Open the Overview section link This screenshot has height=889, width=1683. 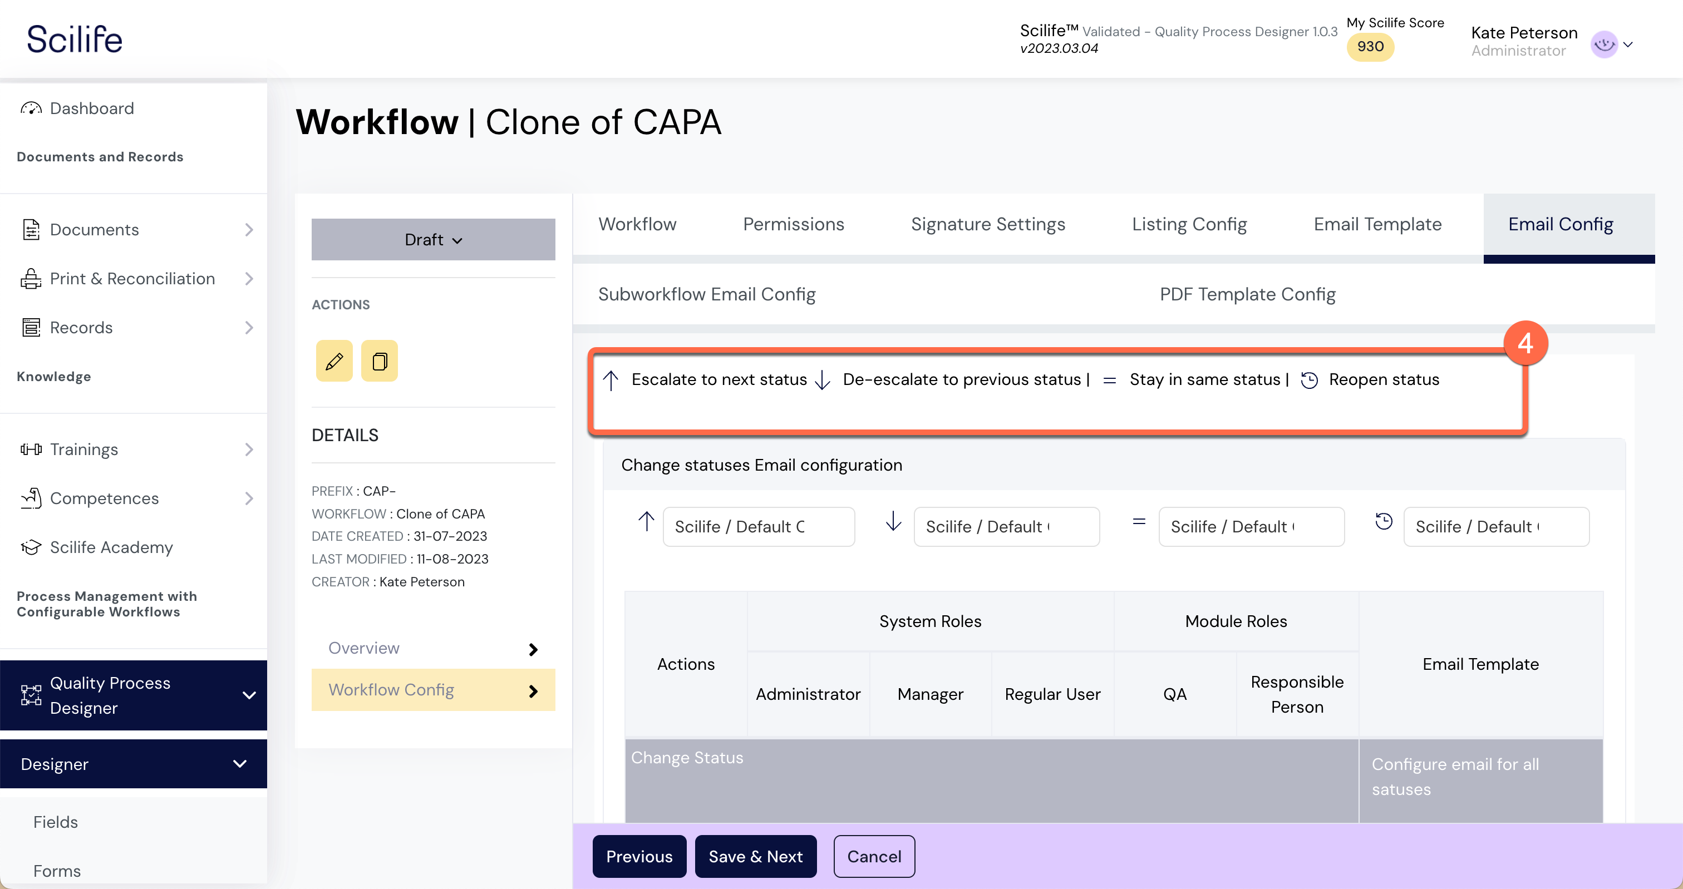pyautogui.click(x=433, y=648)
